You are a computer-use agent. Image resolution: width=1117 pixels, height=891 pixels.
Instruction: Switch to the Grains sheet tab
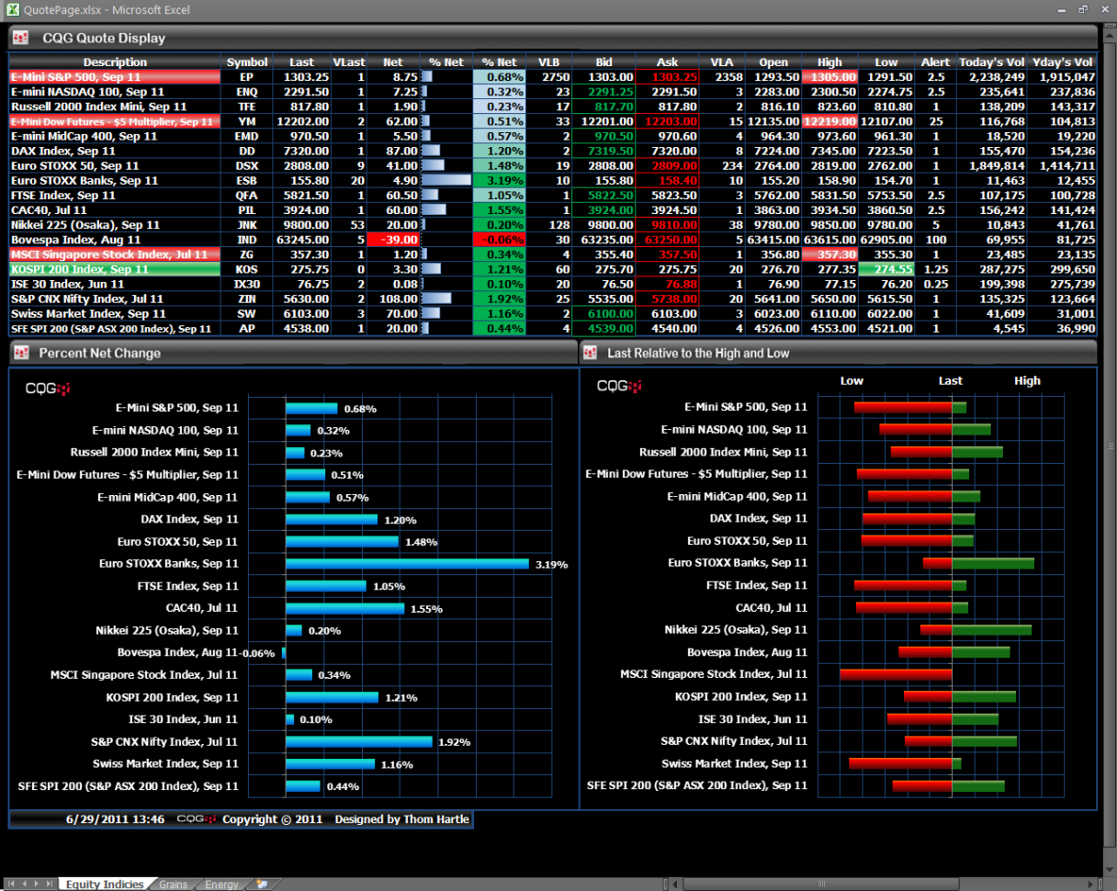[x=173, y=884]
